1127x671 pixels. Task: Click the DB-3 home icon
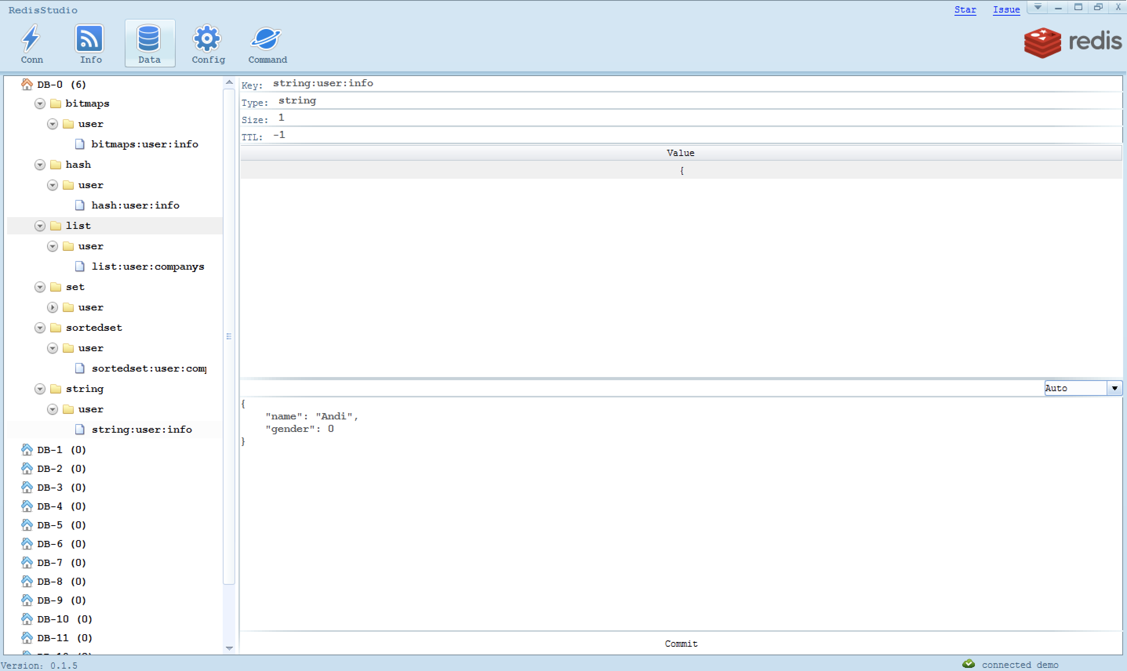(27, 487)
